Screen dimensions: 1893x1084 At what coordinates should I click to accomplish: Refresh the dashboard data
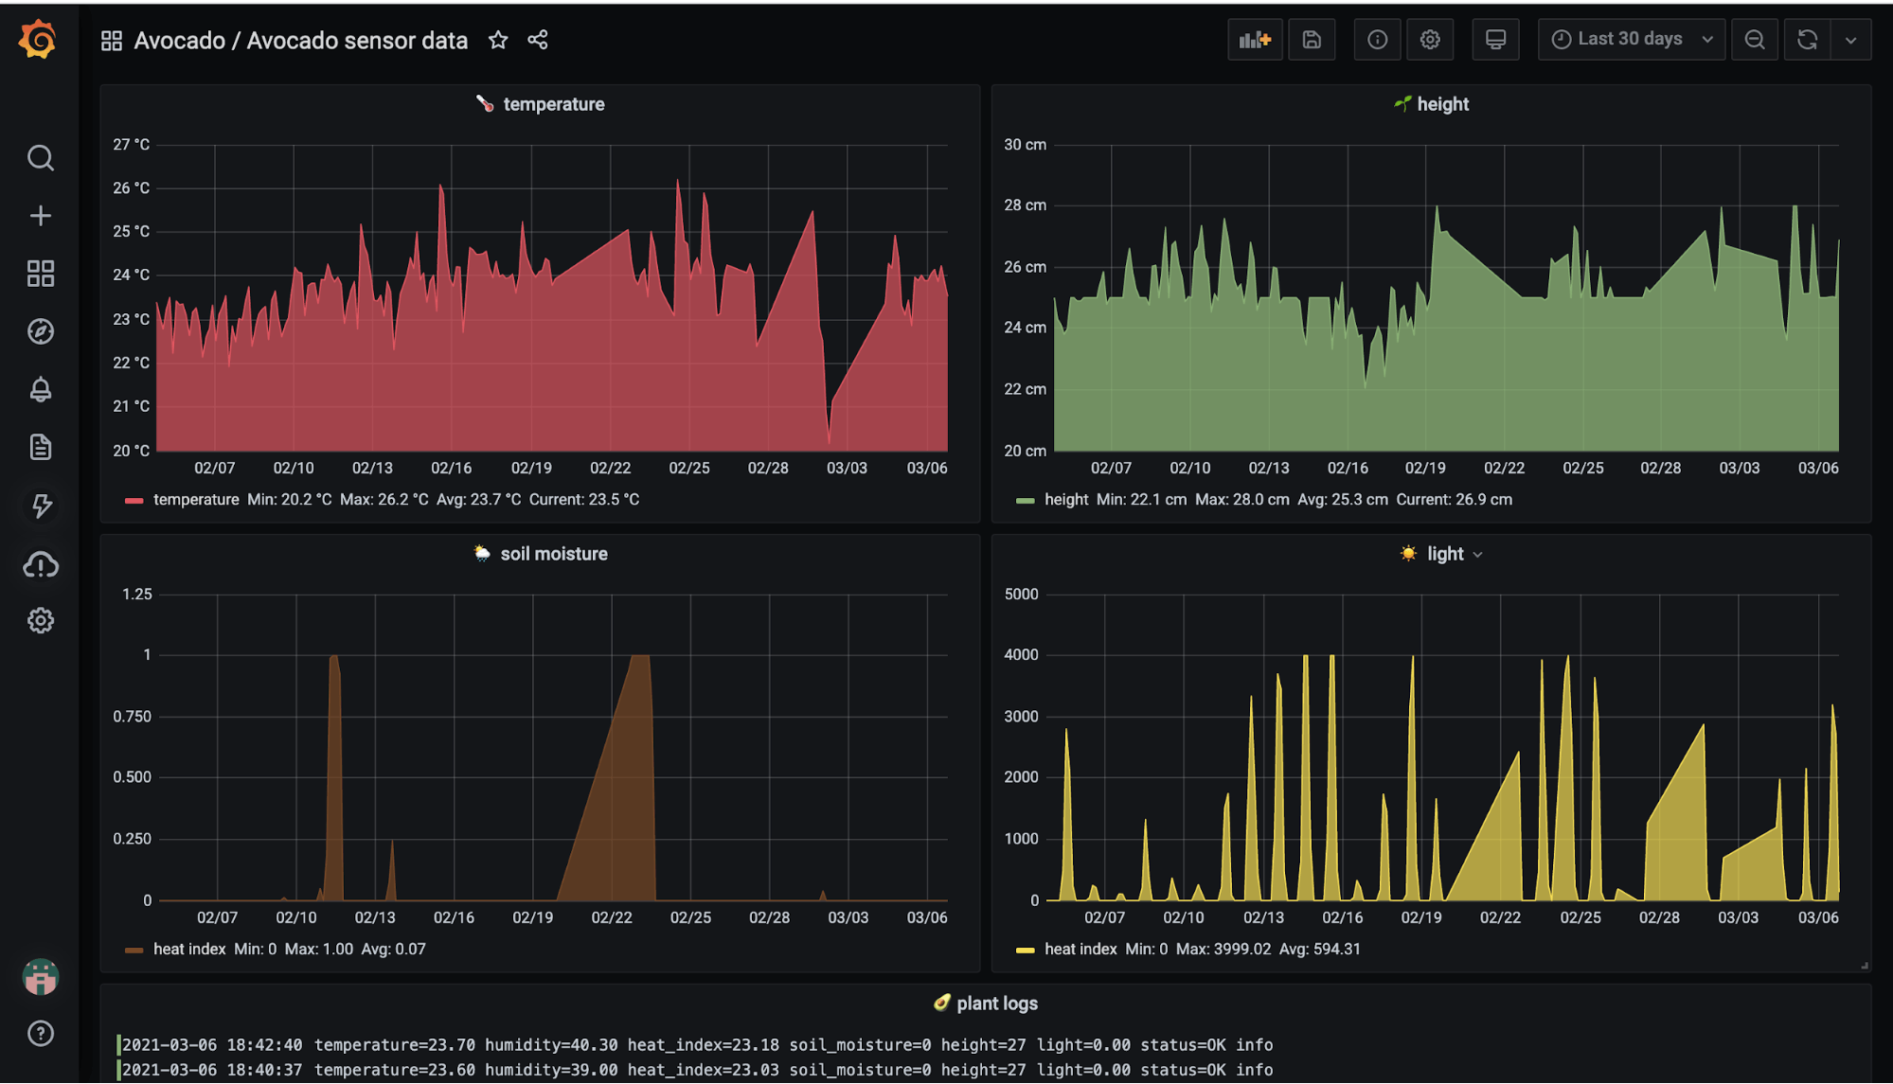1808,39
